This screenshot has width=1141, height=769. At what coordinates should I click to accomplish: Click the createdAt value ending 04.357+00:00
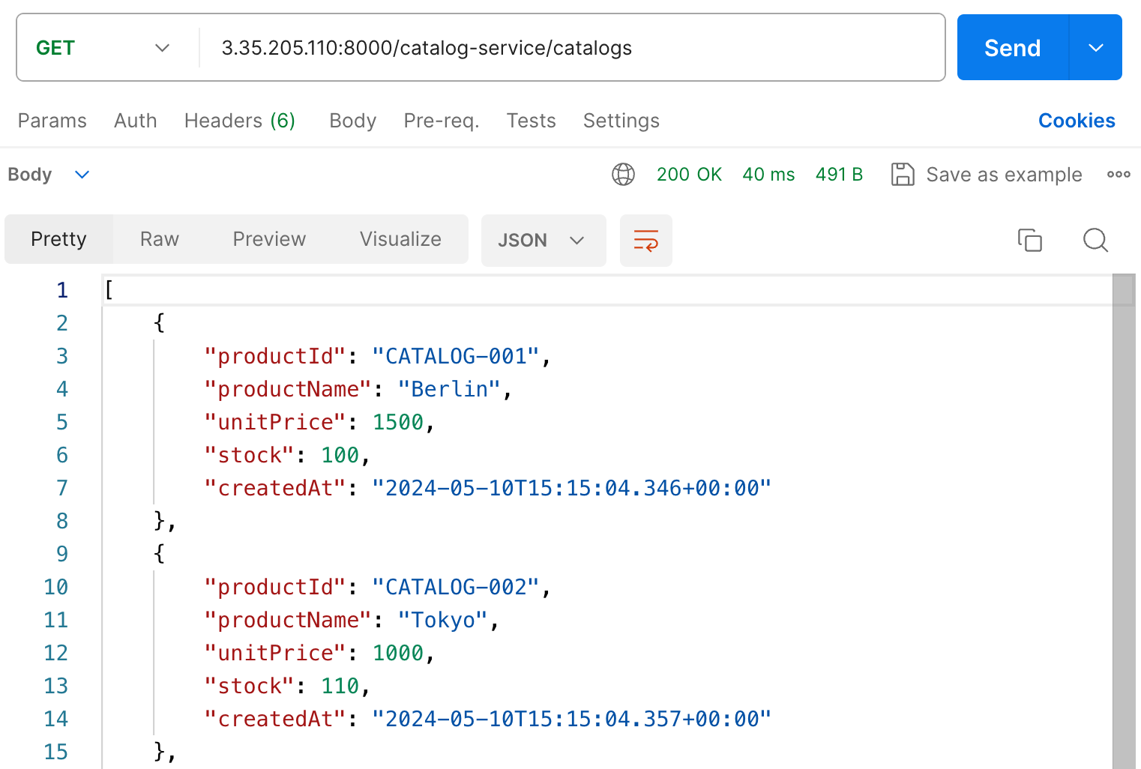click(572, 719)
